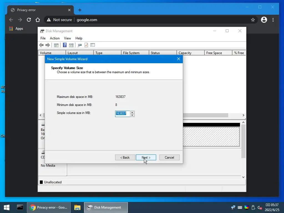Screen dimensions: 284x213
Task: Sort by the Capacity column header
Action: 190,53
